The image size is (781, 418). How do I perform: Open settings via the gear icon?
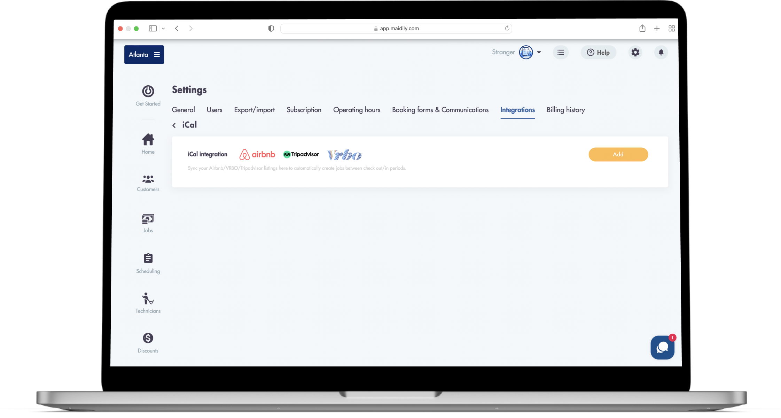tap(635, 53)
